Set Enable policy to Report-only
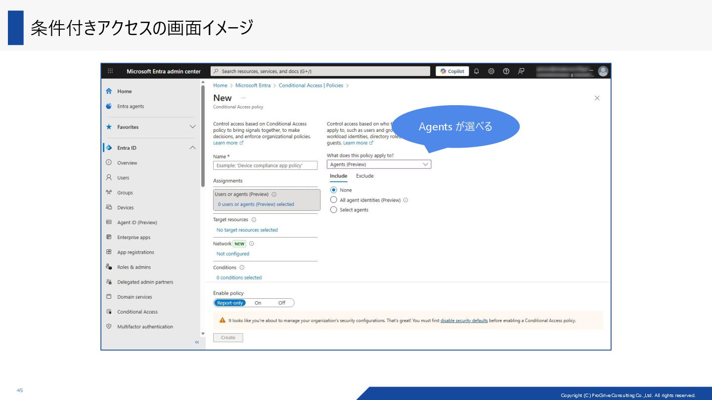Image resolution: width=712 pixels, height=400 pixels. coord(230,303)
